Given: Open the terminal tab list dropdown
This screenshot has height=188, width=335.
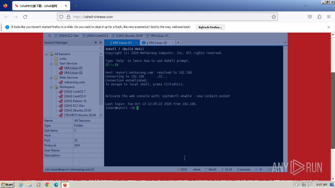Looking at the screenshot, I should (x=285, y=43).
